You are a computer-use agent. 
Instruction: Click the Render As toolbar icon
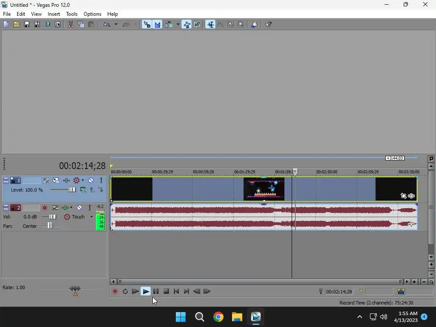[48, 24]
